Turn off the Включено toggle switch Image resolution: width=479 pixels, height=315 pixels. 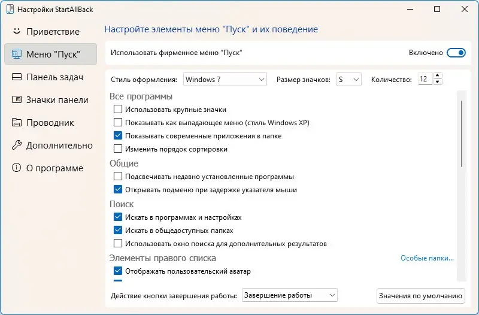click(456, 53)
